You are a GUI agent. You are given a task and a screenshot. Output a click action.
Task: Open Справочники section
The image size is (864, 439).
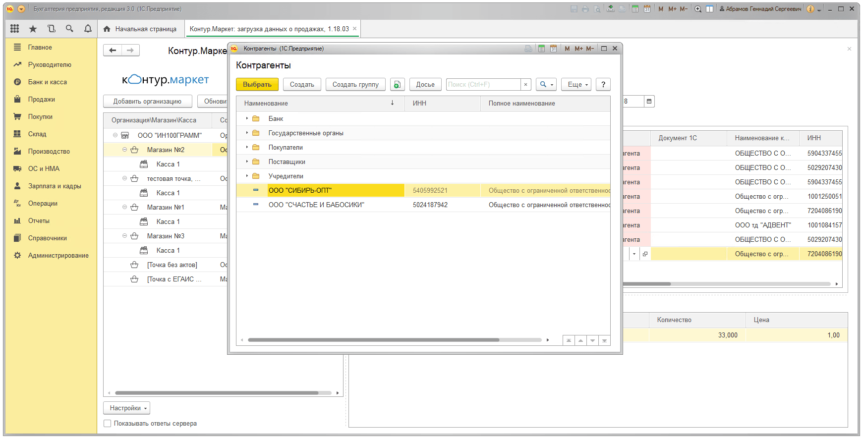tap(48, 238)
